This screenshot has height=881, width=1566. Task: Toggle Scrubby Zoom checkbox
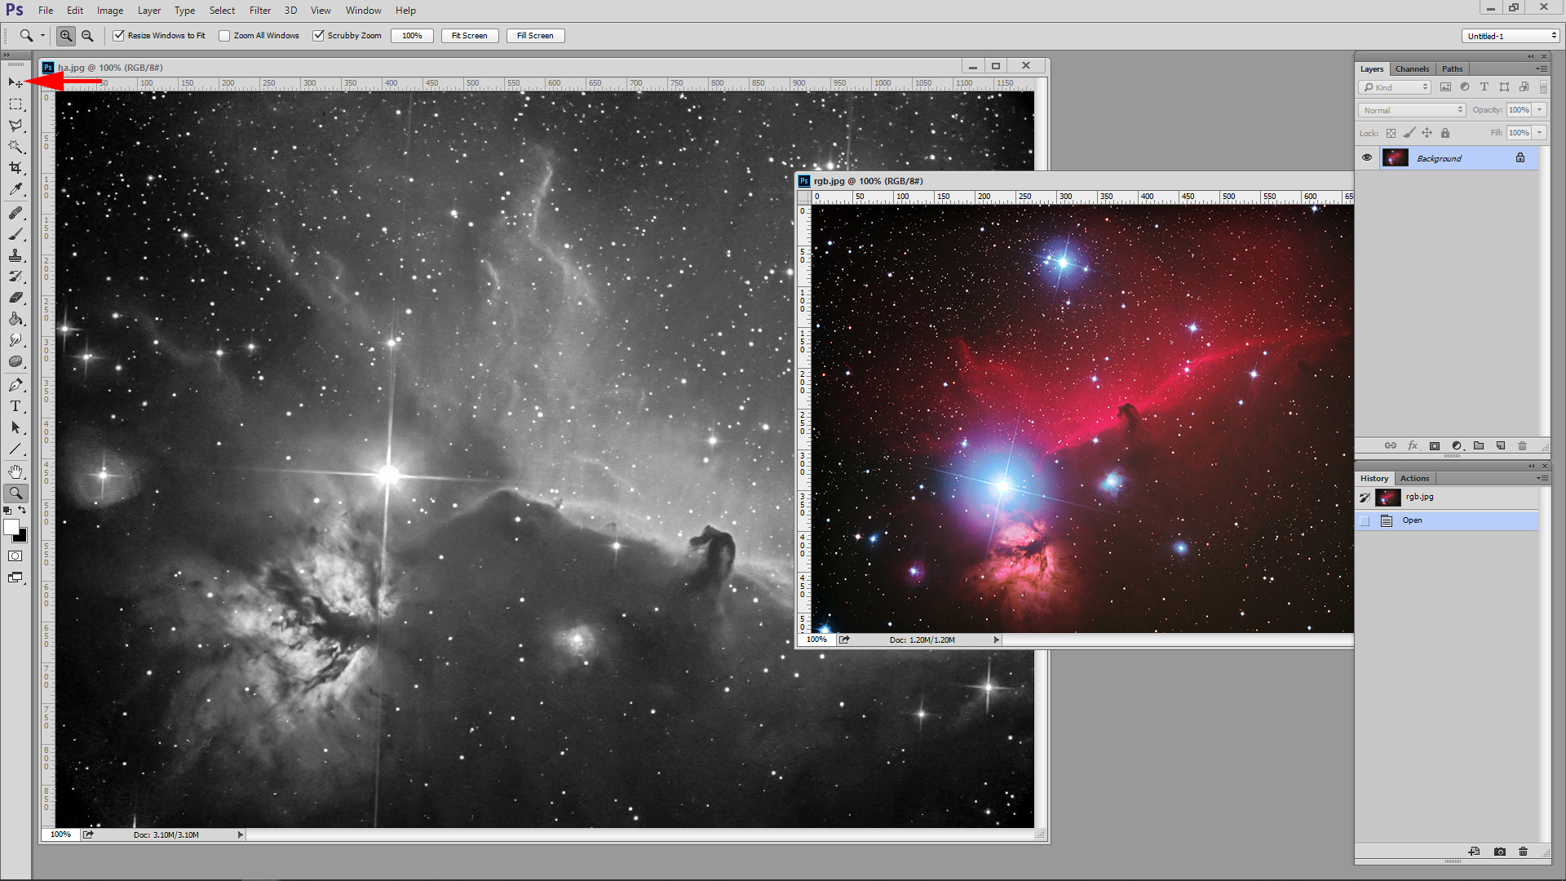(x=319, y=36)
